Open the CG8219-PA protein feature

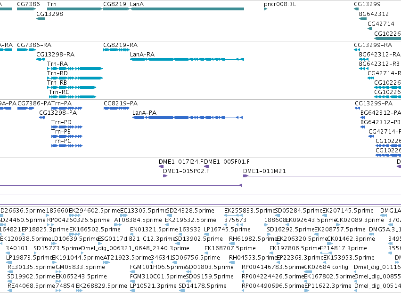116,108
